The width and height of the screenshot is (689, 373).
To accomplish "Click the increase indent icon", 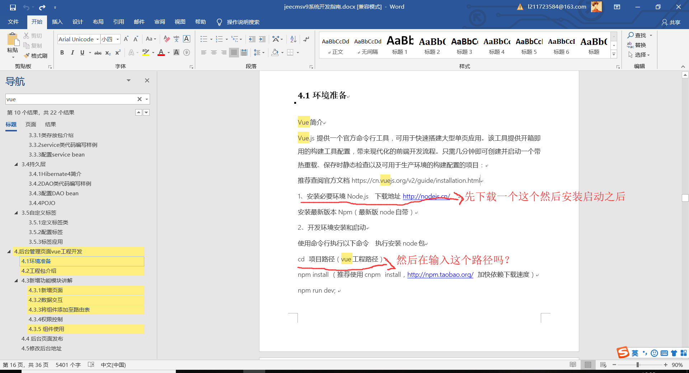I will pyautogui.click(x=262, y=39).
